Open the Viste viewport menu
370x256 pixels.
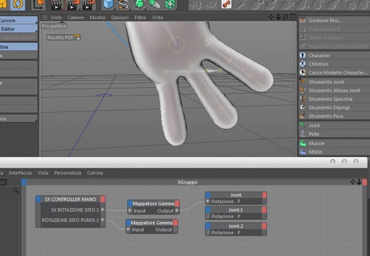[56, 17]
